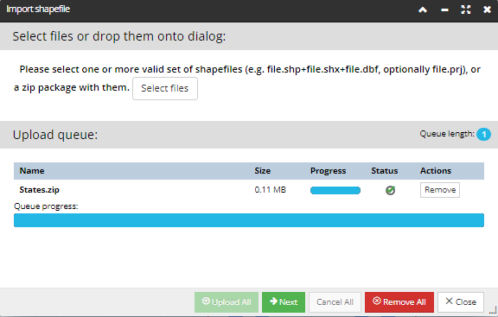Collapse dialog with the up-chevron icon
498x317 pixels.
click(x=423, y=10)
